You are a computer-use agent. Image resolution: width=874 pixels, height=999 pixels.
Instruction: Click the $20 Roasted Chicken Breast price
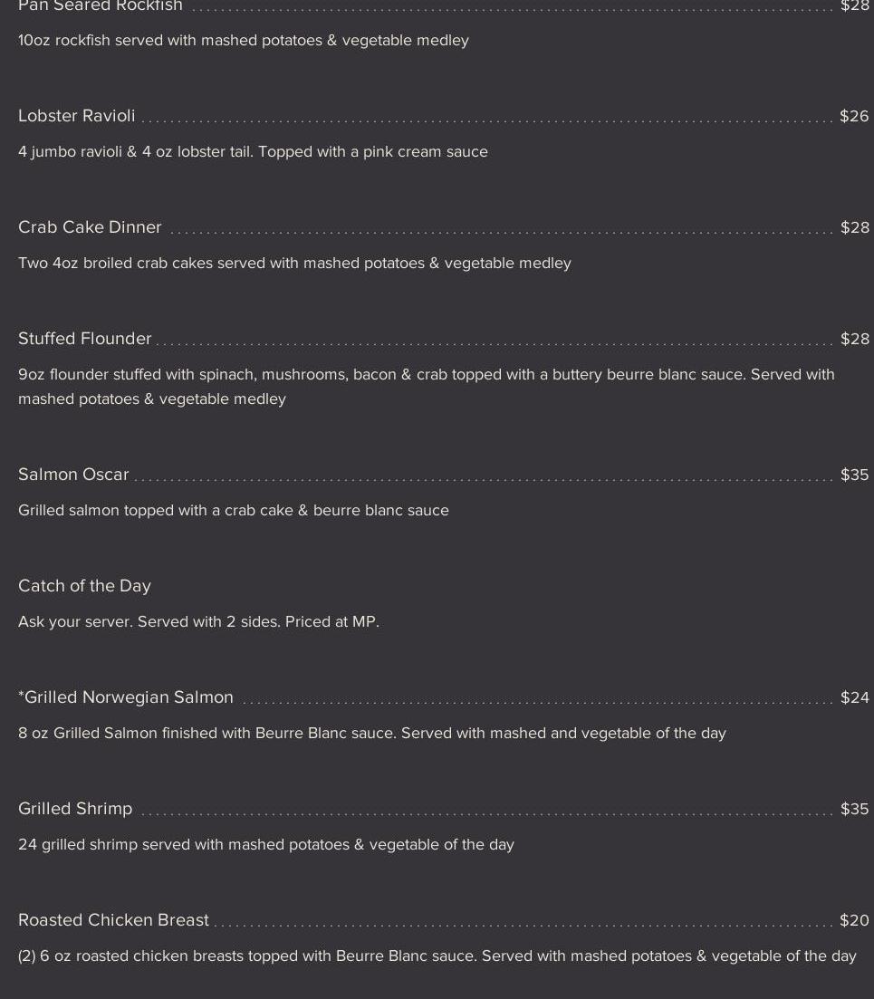click(x=854, y=920)
